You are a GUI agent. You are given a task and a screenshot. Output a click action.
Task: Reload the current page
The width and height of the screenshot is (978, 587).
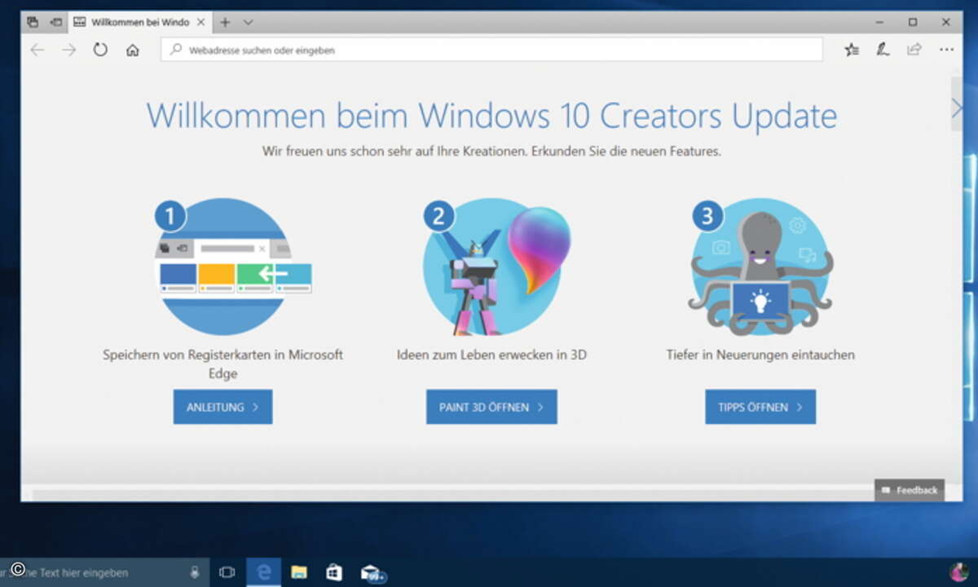(x=100, y=50)
